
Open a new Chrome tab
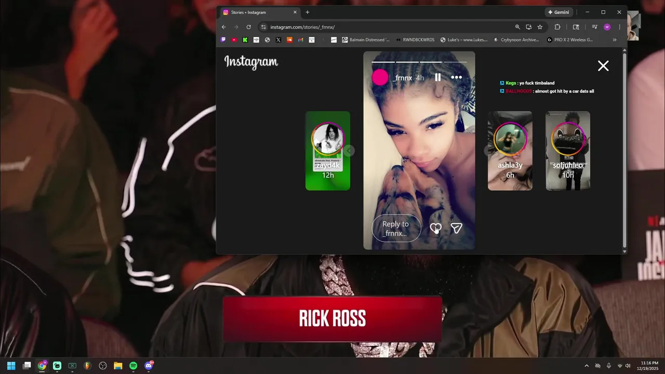pyautogui.click(x=308, y=12)
